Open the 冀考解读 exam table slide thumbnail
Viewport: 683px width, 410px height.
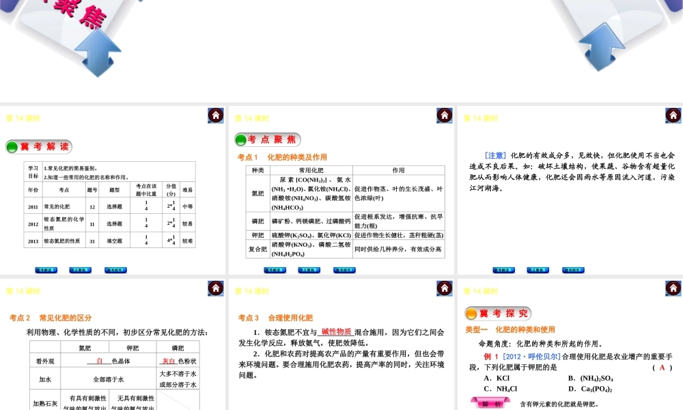coord(113,191)
